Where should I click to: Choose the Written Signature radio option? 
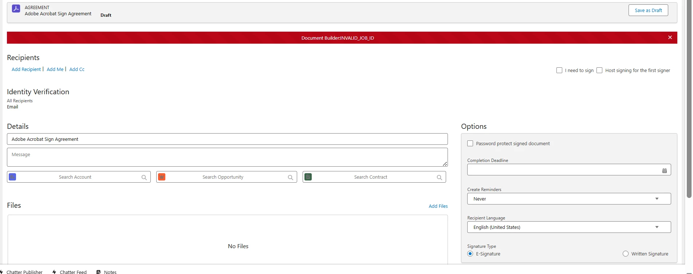pos(626,254)
